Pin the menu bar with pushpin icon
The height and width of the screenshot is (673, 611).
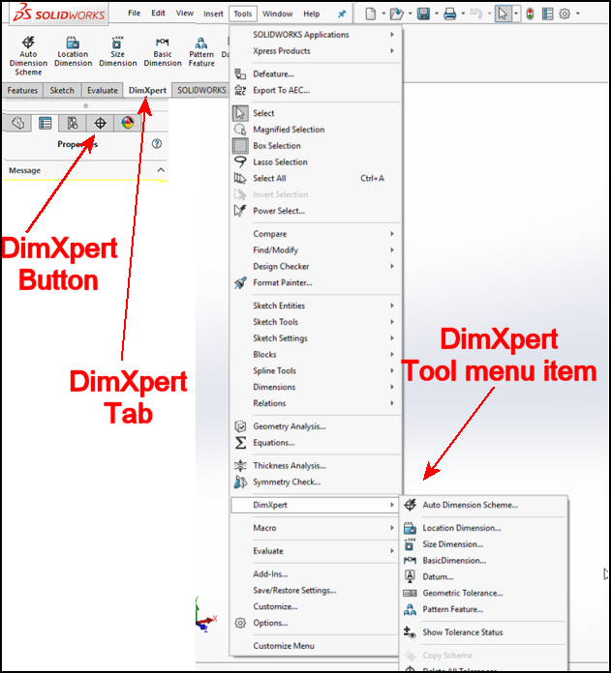point(342,14)
